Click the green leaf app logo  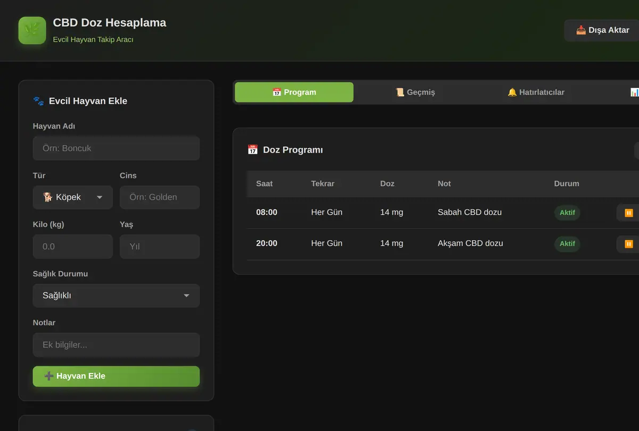point(32,30)
